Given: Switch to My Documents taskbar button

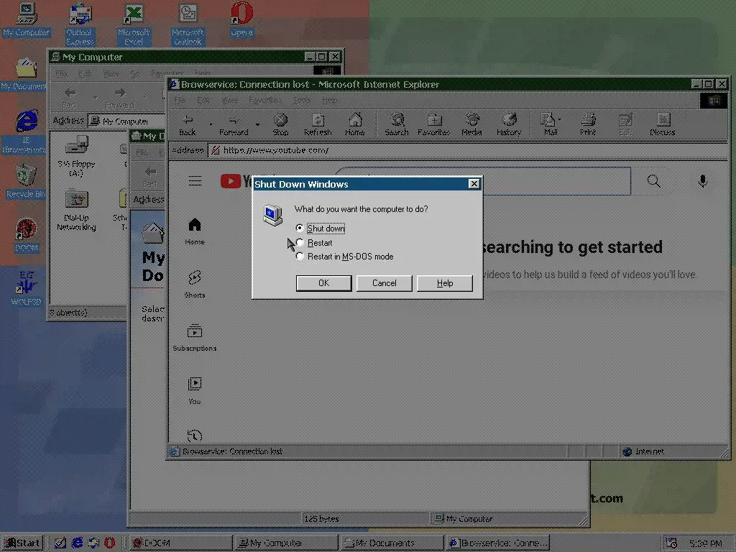Looking at the screenshot, I should 391,543.
